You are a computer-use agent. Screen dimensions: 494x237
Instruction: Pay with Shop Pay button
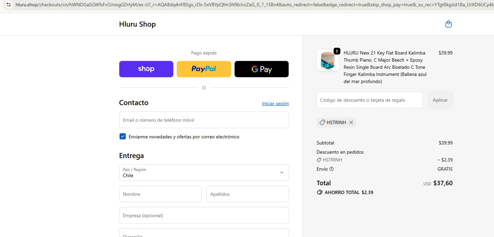pos(146,69)
